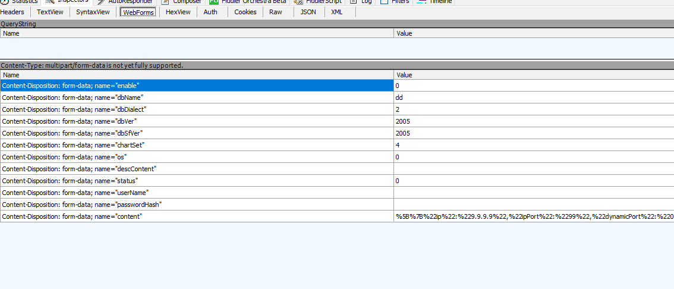Click the QueryString section header
The width and height of the screenshot is (674, 289).
(x=337, y=24)
